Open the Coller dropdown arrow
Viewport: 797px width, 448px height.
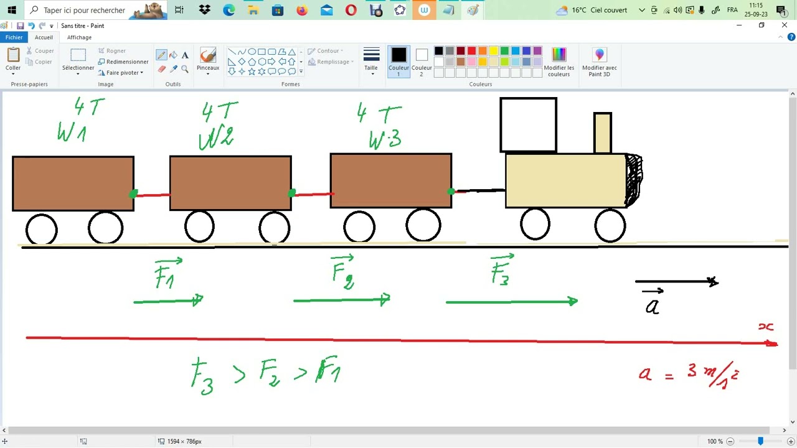click(13, 74)
